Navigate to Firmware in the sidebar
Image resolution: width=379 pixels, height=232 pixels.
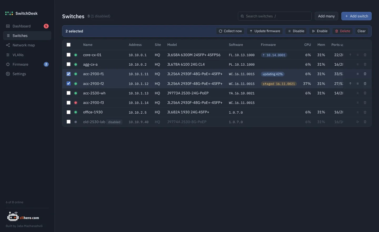(27, 64)
